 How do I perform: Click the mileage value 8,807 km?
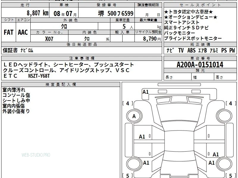pyautogui.click(x=38, y=13)
